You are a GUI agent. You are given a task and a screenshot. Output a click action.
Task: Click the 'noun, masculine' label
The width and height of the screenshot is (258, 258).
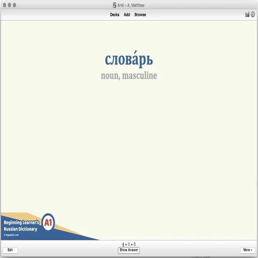click(129, 76)
